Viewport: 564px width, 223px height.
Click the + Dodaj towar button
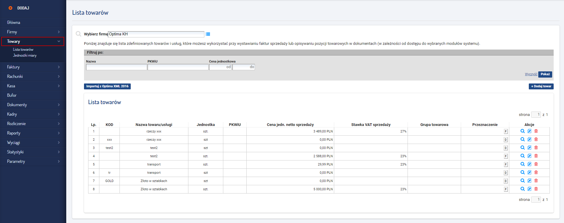tap(541, 86)
